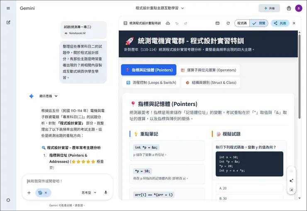307x211 pixels.
Task: Click the 模擬試題 heading
Action: tap(231, 134)
